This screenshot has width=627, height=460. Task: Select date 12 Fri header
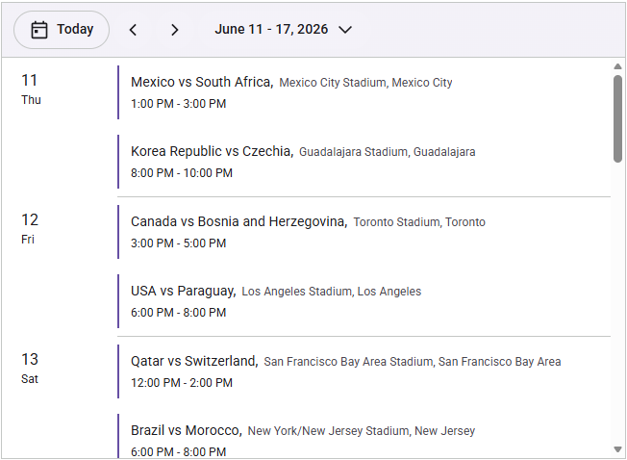coord(30,229)
